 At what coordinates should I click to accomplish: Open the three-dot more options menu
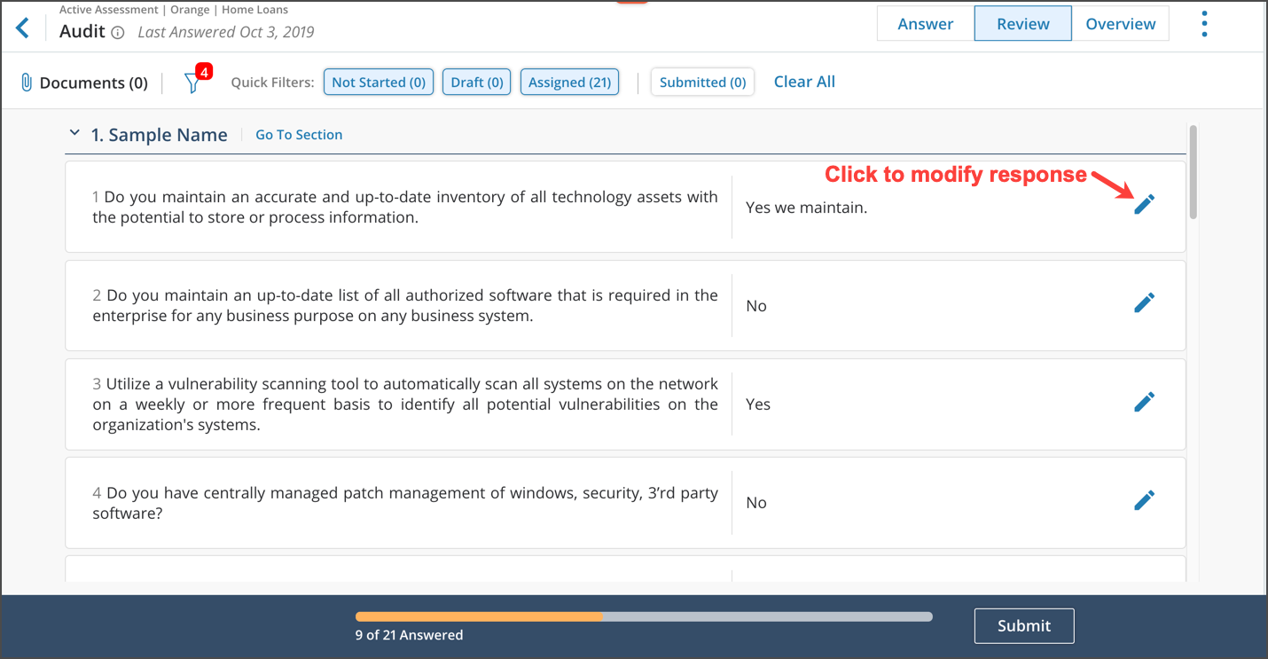tap(1204, 24)
